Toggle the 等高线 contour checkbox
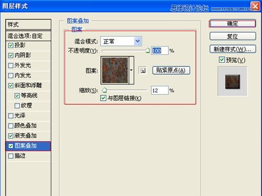 (x=17, y=96)
